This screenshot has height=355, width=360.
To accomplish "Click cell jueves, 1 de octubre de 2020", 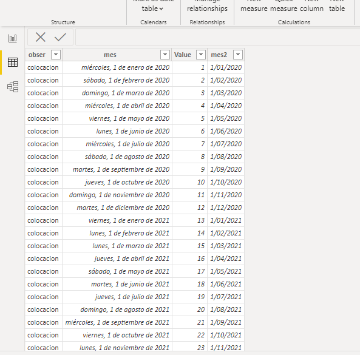I will click(117, 182).
